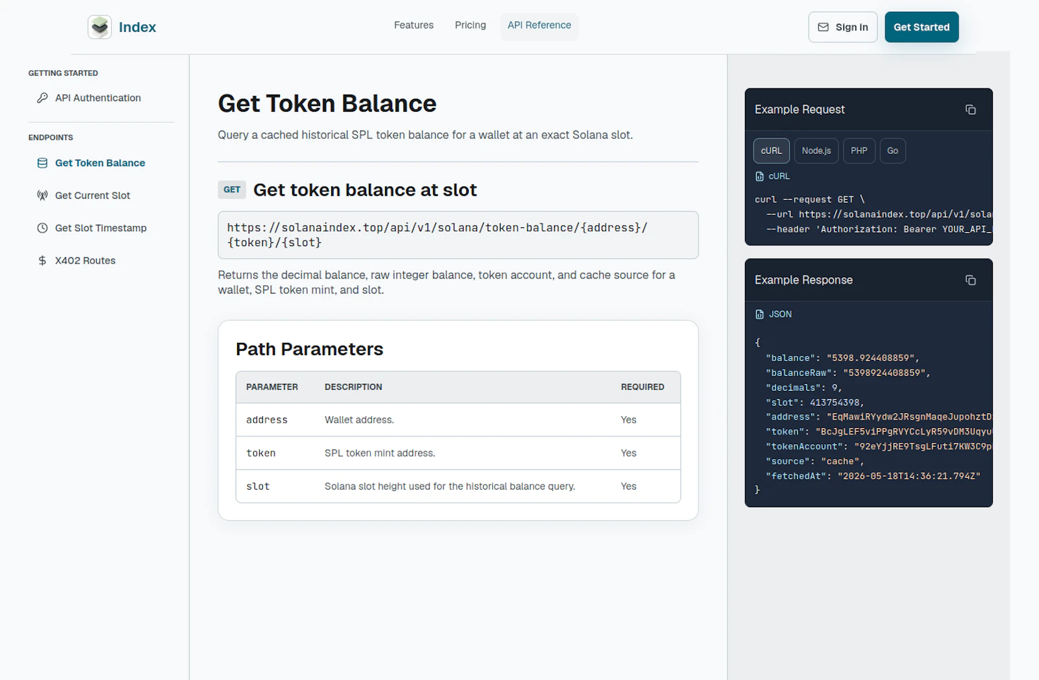The width and height of the screenshot is (1039, 680).
Task: Click the dollar icon beside X402 Routes
Action: (x=42, y=260)
